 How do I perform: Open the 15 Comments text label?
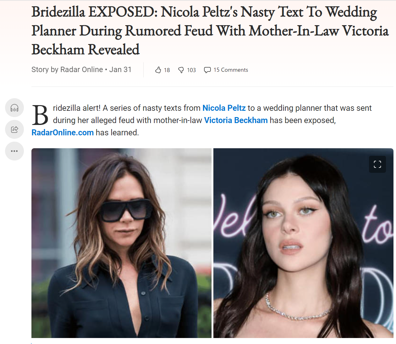(x=231, y=70)
